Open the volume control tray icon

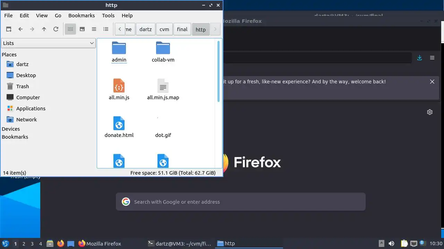tap(391, 243)
